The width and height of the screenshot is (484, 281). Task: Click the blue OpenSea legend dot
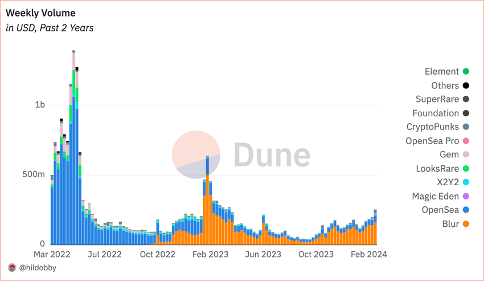466,210
